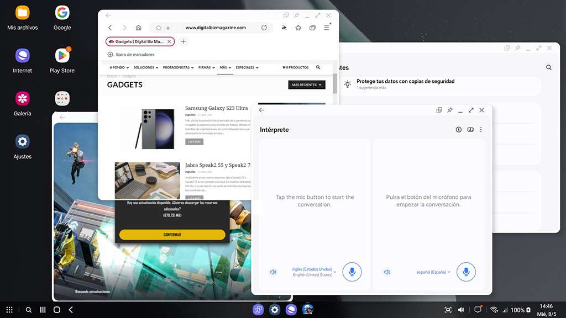Expand MÁS menu
Screen dimensions: 566x318
tap(225, 67)
